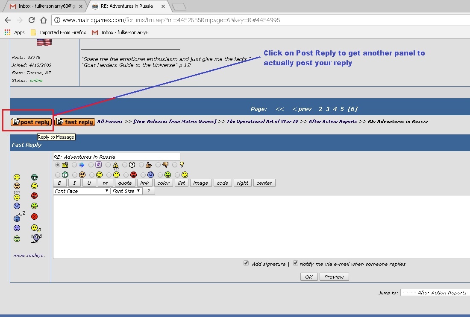Select the thumbs-up message icon radio button
The height and width of the screenshot is (317, 470).
[141, 165]
